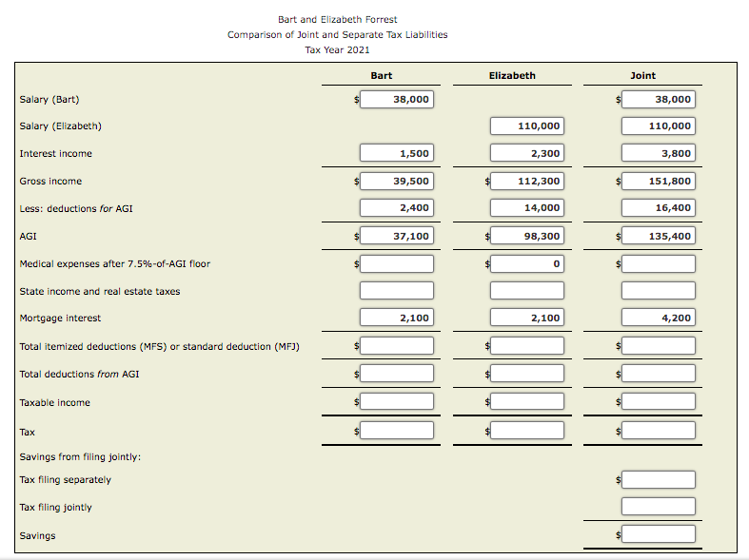Click 'Medical expenses after 7.5%-of-AGI floor' label
Viewport: 749px width, 560px height.
[114, 263]
